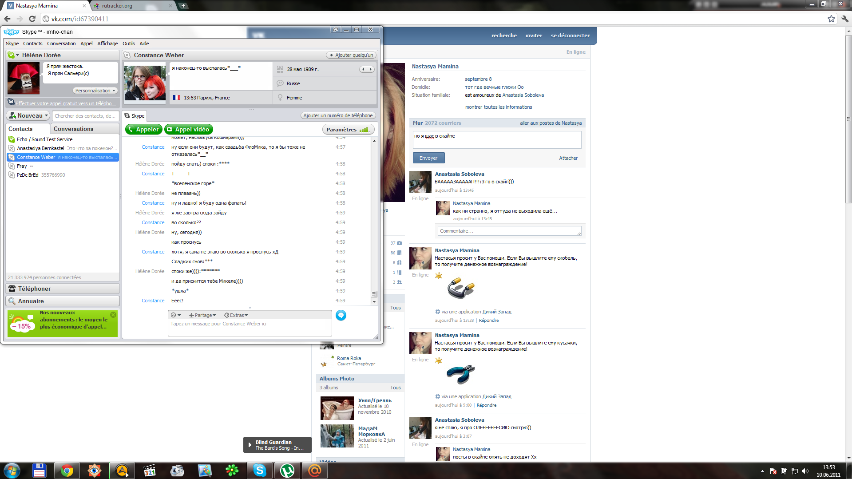The image size is (852, 479).
Task: Open the Personnalisation dropdown
Action: point(95,91)
